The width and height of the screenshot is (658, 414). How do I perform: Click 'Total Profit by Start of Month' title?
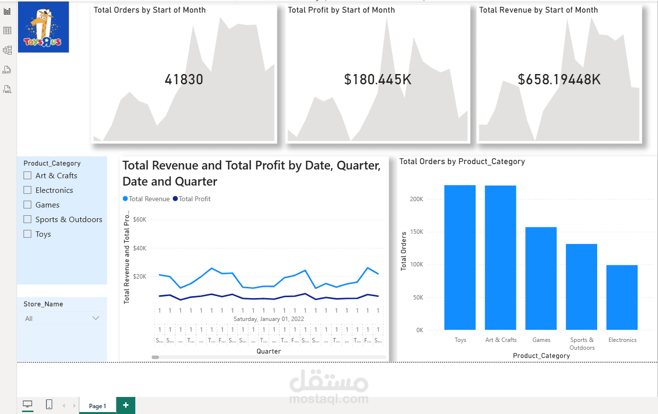click(341, 10)
